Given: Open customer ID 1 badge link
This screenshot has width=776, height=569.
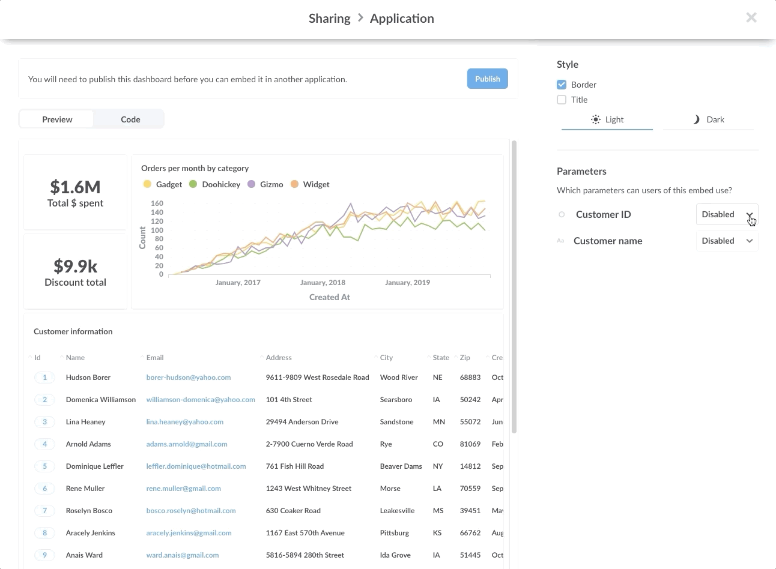Looking at the screenshot, I should [x=44, y=378].
